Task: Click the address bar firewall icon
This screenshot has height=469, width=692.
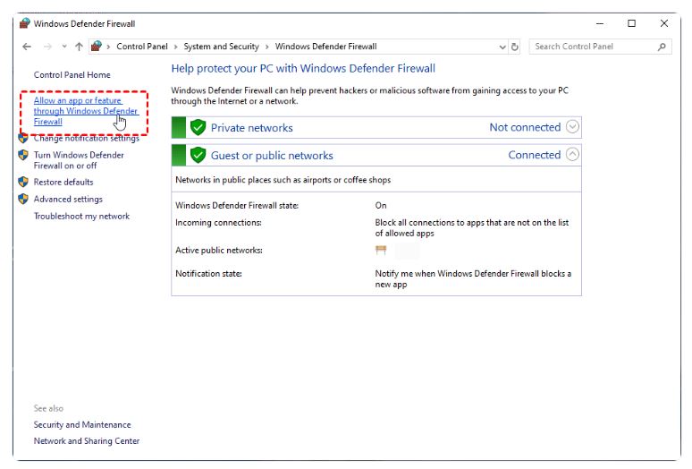Action: (x=97, y=46)
